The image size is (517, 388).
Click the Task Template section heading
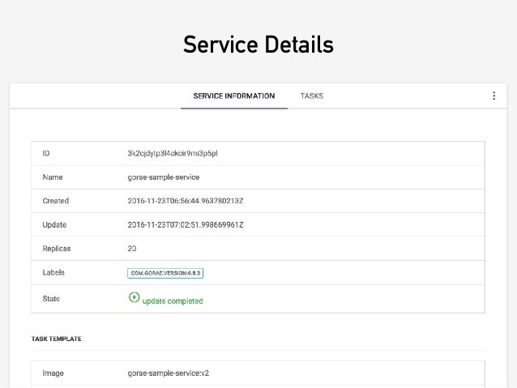[56, 339]
